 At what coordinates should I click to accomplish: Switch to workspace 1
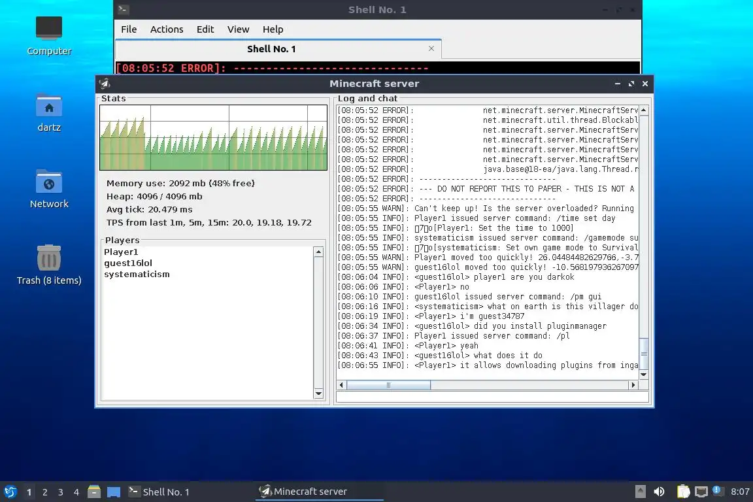click(29, 492)
